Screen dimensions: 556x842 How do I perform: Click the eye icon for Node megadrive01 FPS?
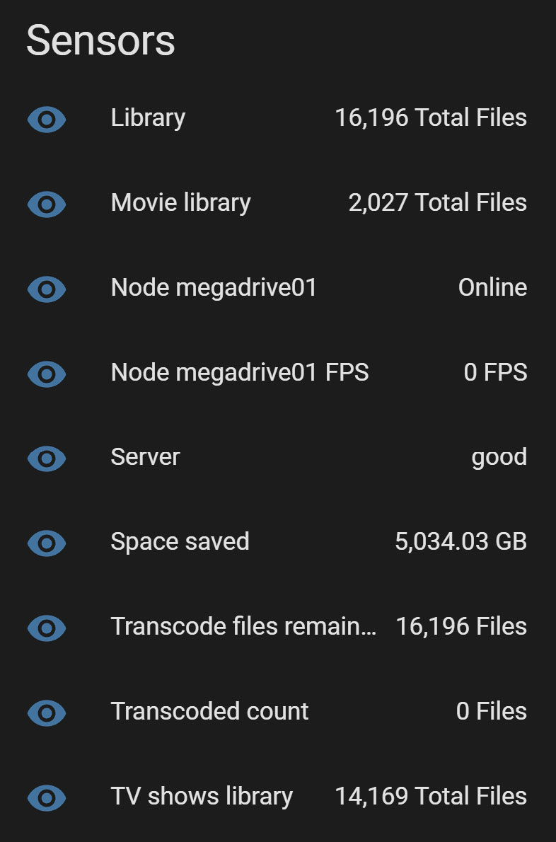[x=47, y=374]
